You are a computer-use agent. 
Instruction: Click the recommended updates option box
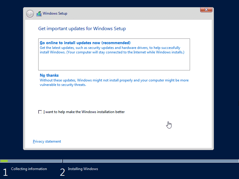pos(114,54)
